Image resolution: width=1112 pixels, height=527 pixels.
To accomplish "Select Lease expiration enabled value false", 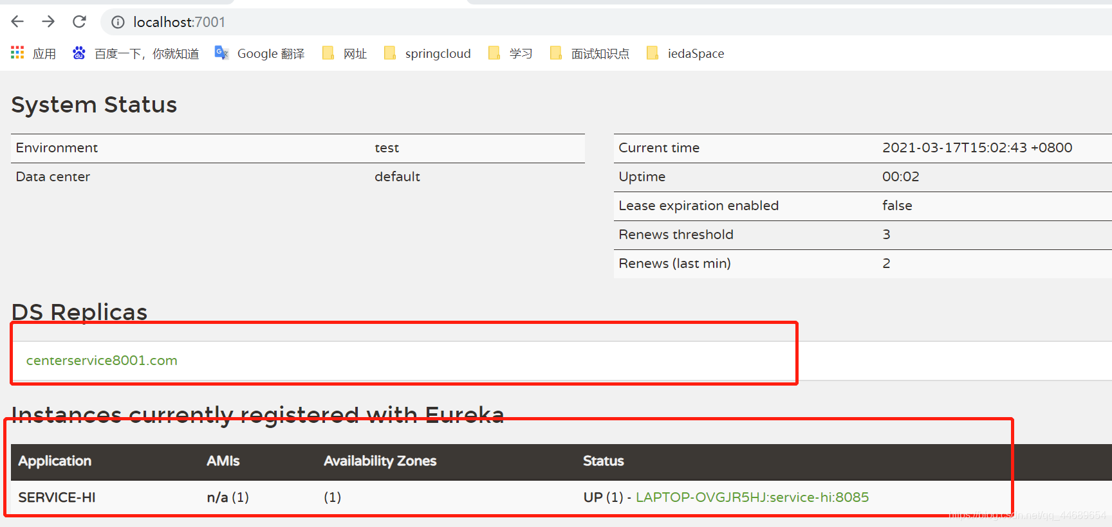I will point(897,206).
